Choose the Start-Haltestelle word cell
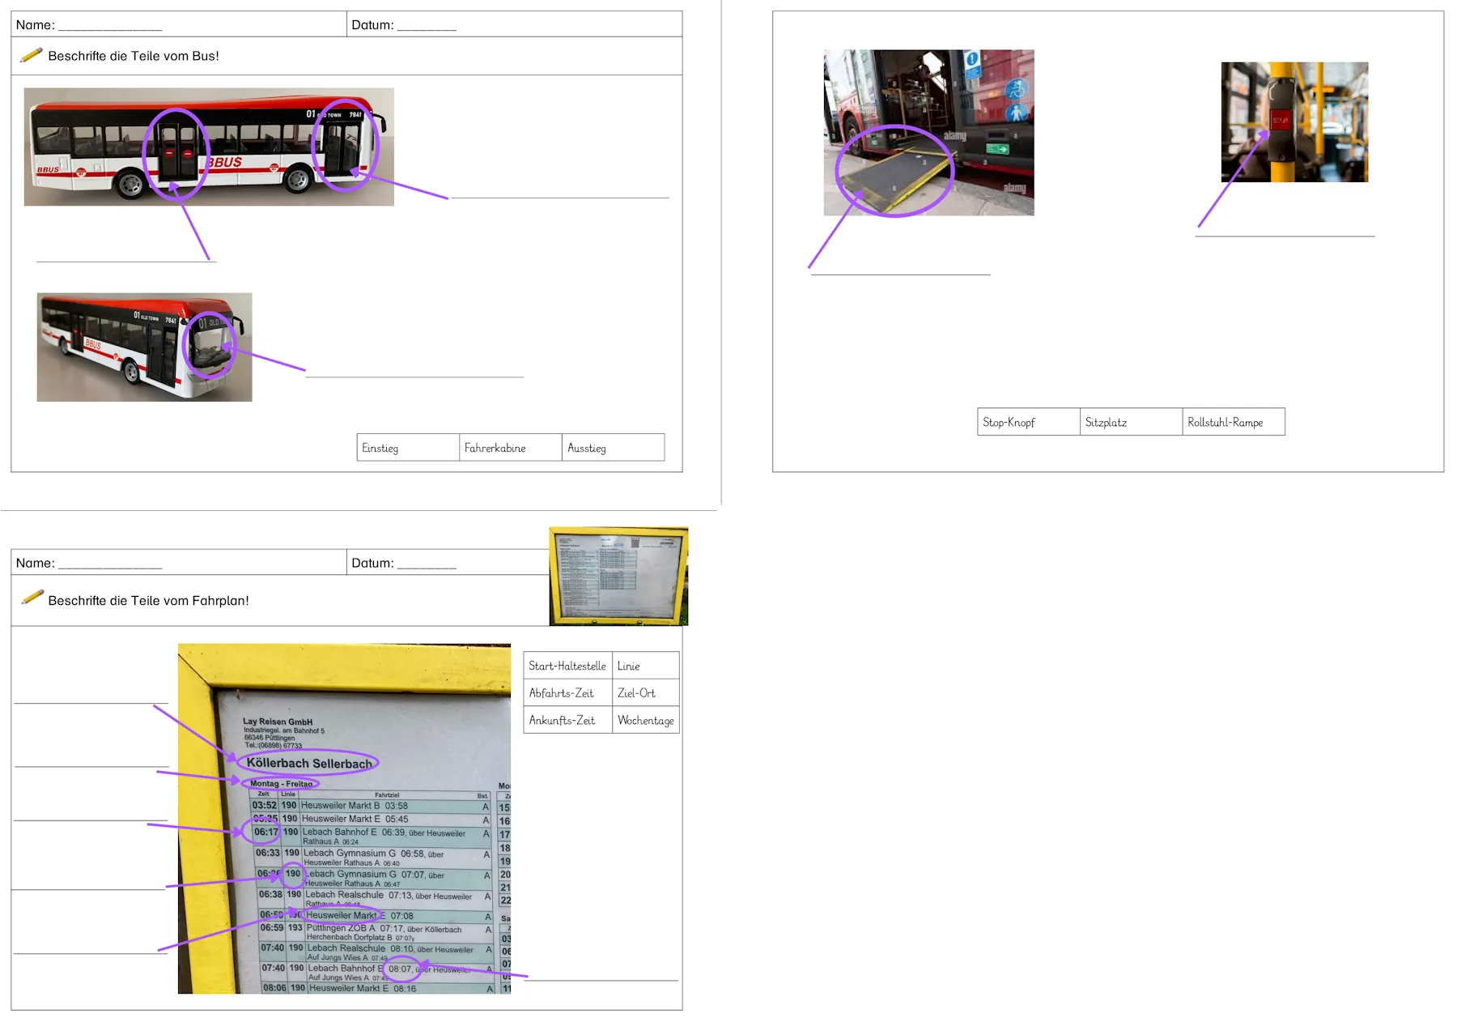Screen dimensions: 1457x1022 pyautogui.click(x=567, y=666)
